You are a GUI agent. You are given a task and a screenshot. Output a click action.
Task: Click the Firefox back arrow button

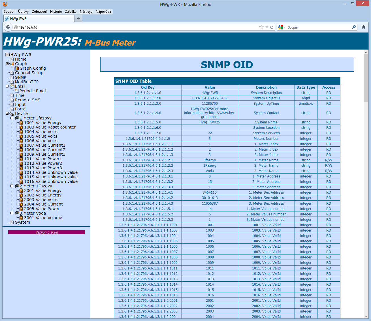8,27
